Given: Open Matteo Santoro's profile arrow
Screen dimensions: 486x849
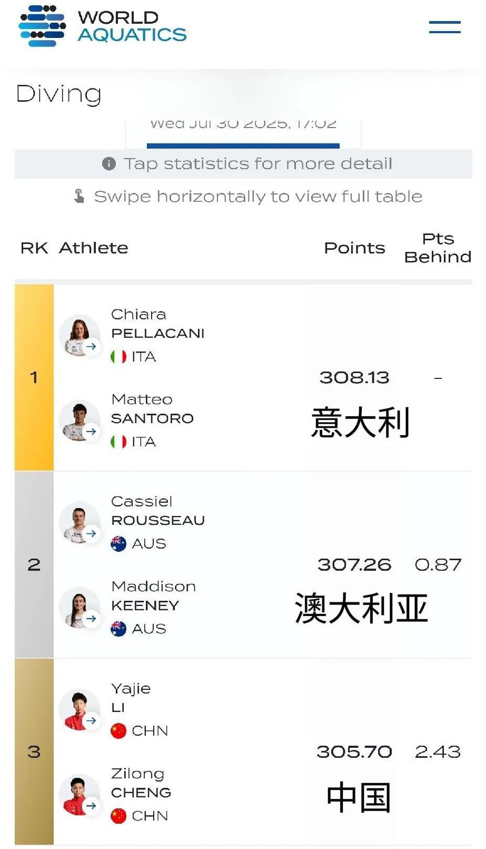Looking at the screenshot, I should click(92, 431).
